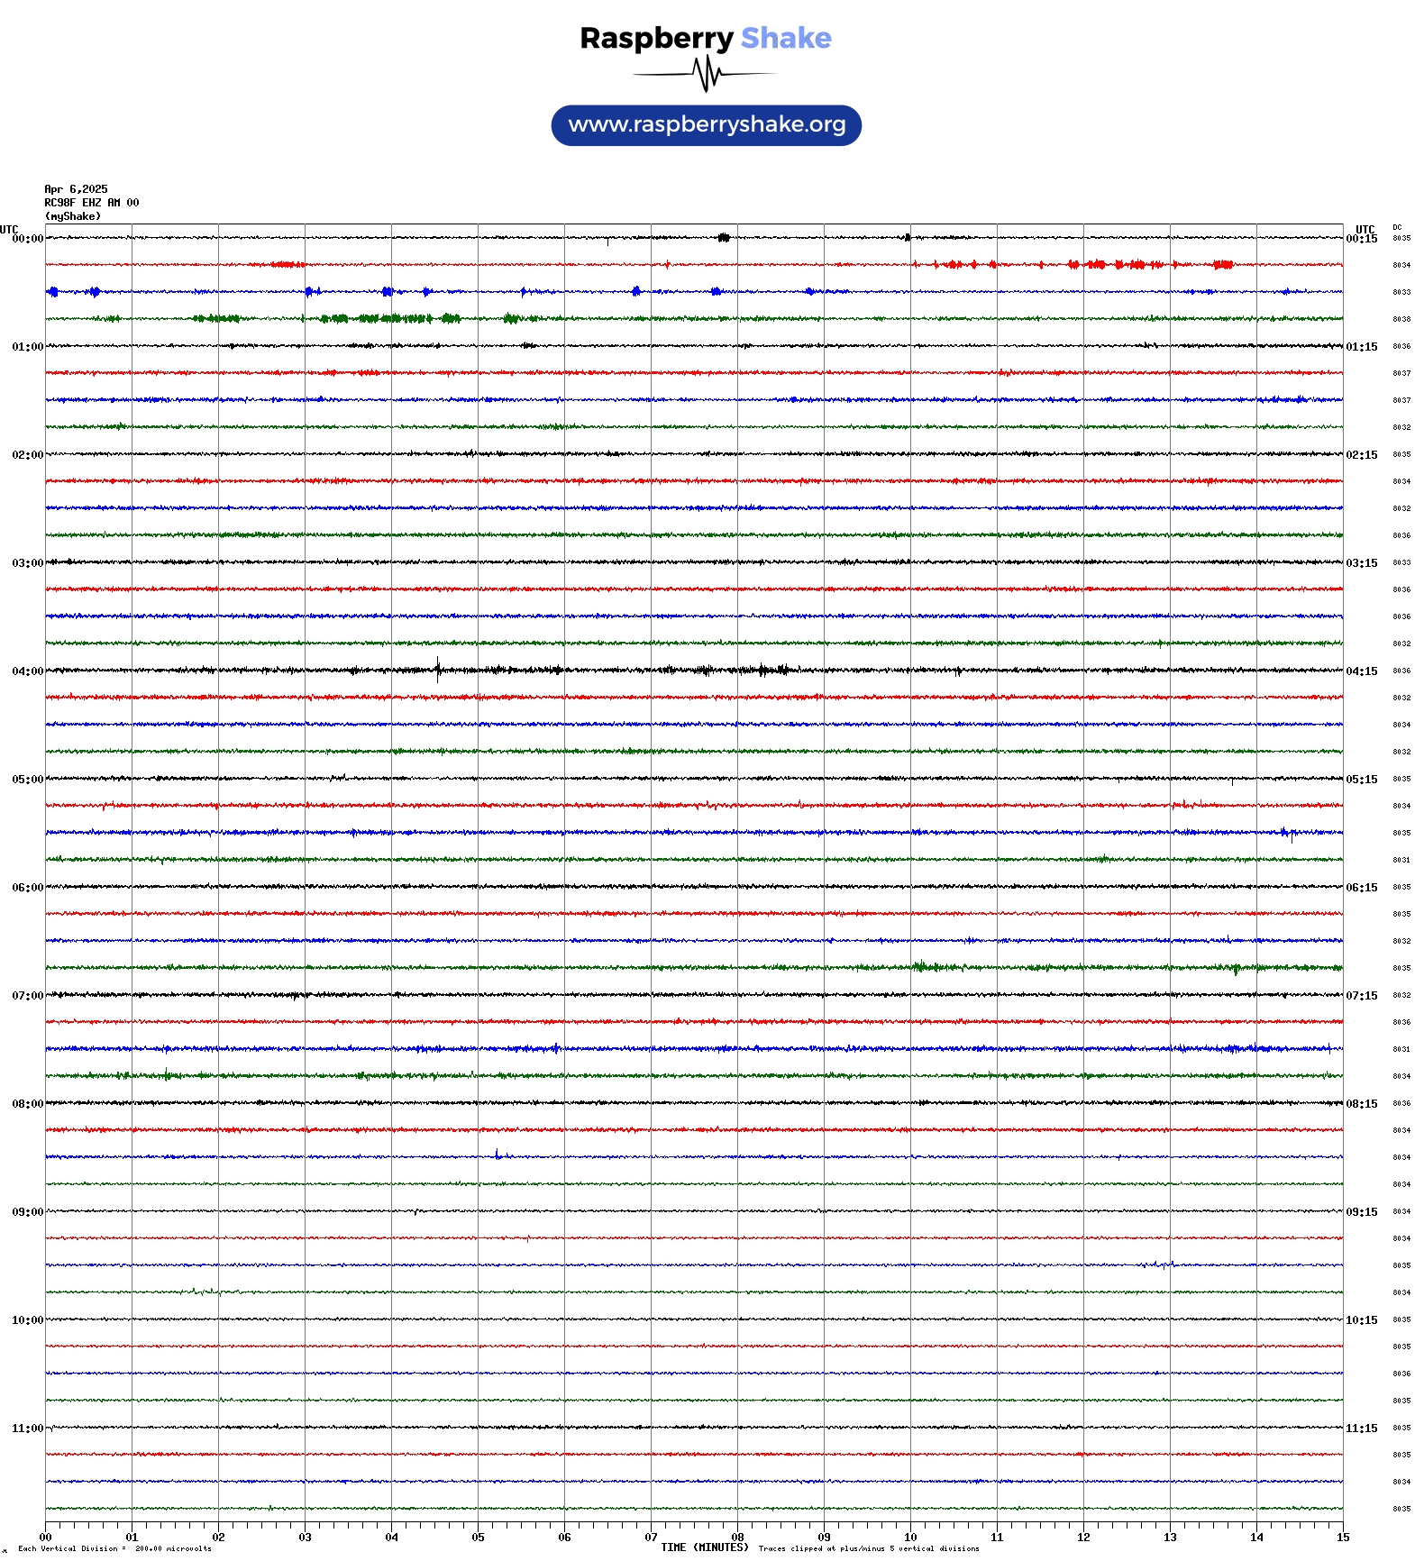
Task: Click the black burst near minute 08 on 00:00 trace
Action: click(724, 238)
